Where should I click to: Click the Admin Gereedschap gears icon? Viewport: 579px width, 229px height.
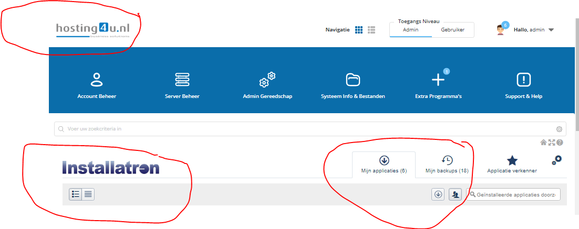(268, 80)
